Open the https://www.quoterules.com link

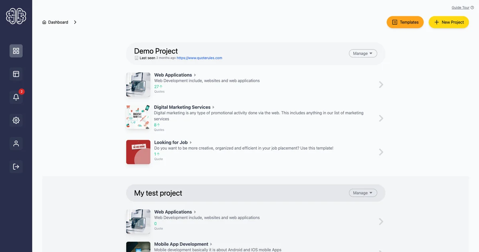[x=200, y=58]
